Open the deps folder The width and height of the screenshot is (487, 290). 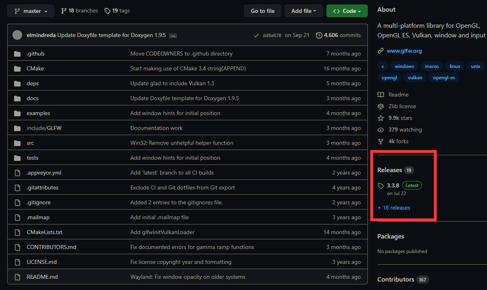point(33,83)
